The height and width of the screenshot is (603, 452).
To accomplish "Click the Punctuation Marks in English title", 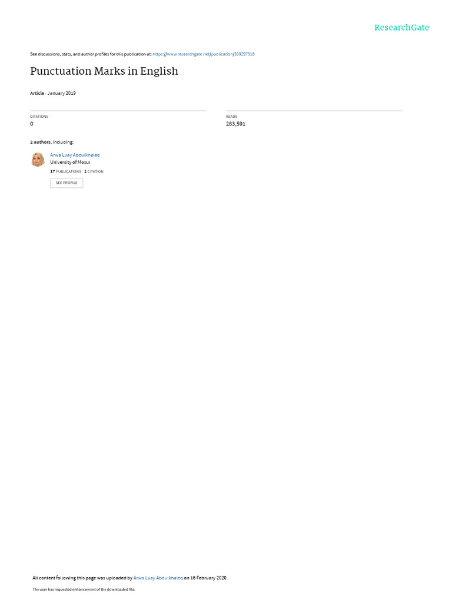I will point(104,71).
